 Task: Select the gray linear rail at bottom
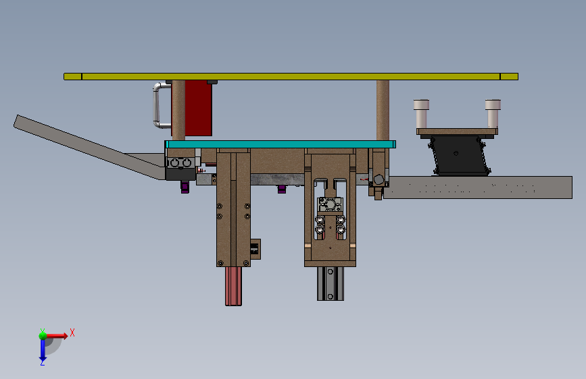[331, 283]
